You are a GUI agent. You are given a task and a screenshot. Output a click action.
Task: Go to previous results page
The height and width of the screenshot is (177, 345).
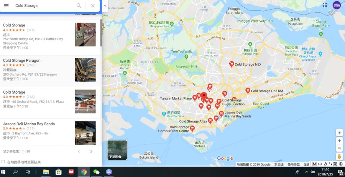[79, 151]
